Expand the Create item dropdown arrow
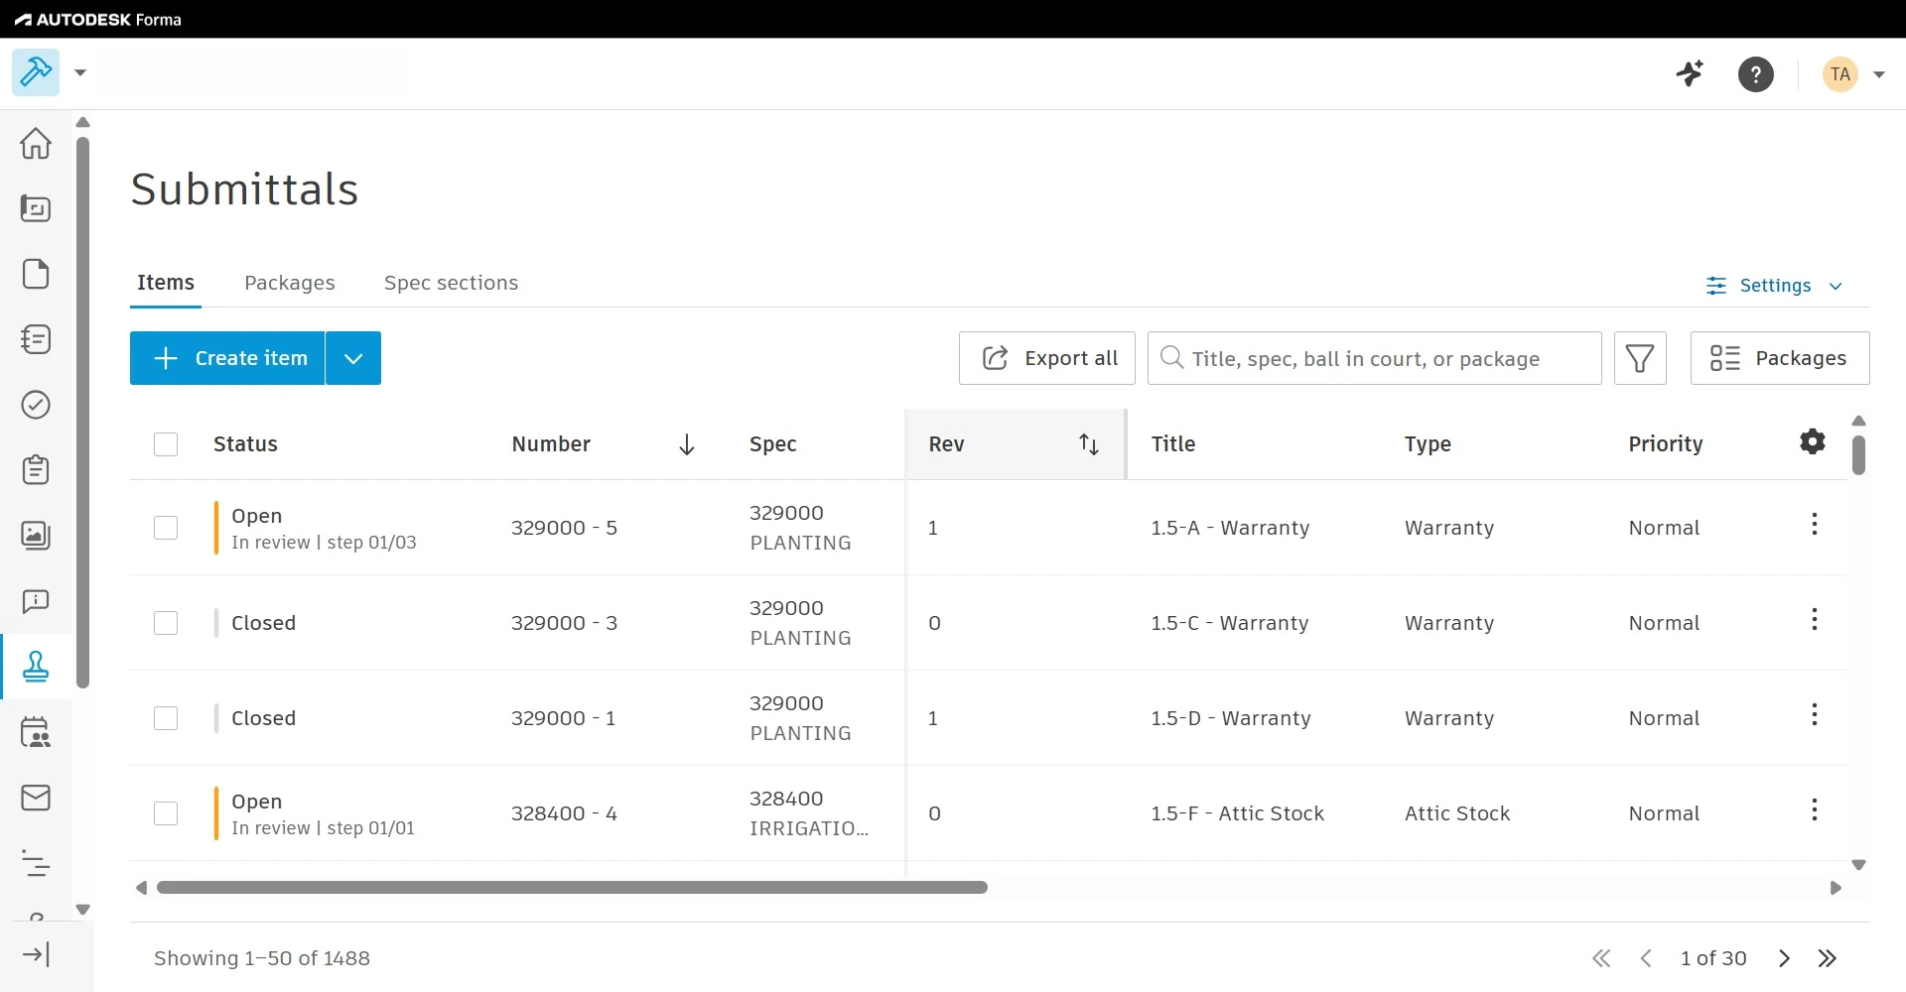 coord(353,358)
